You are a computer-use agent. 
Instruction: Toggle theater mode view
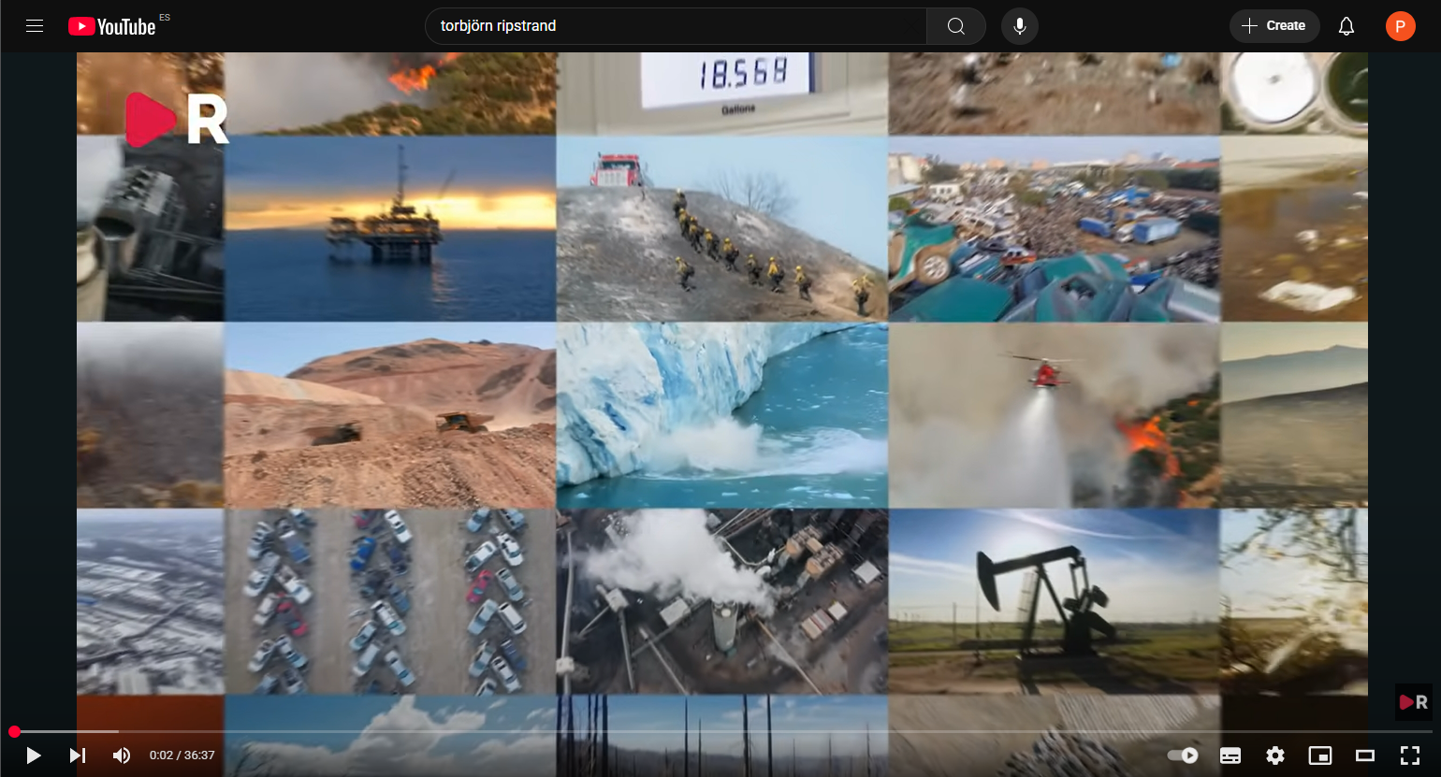(1365, 755)
